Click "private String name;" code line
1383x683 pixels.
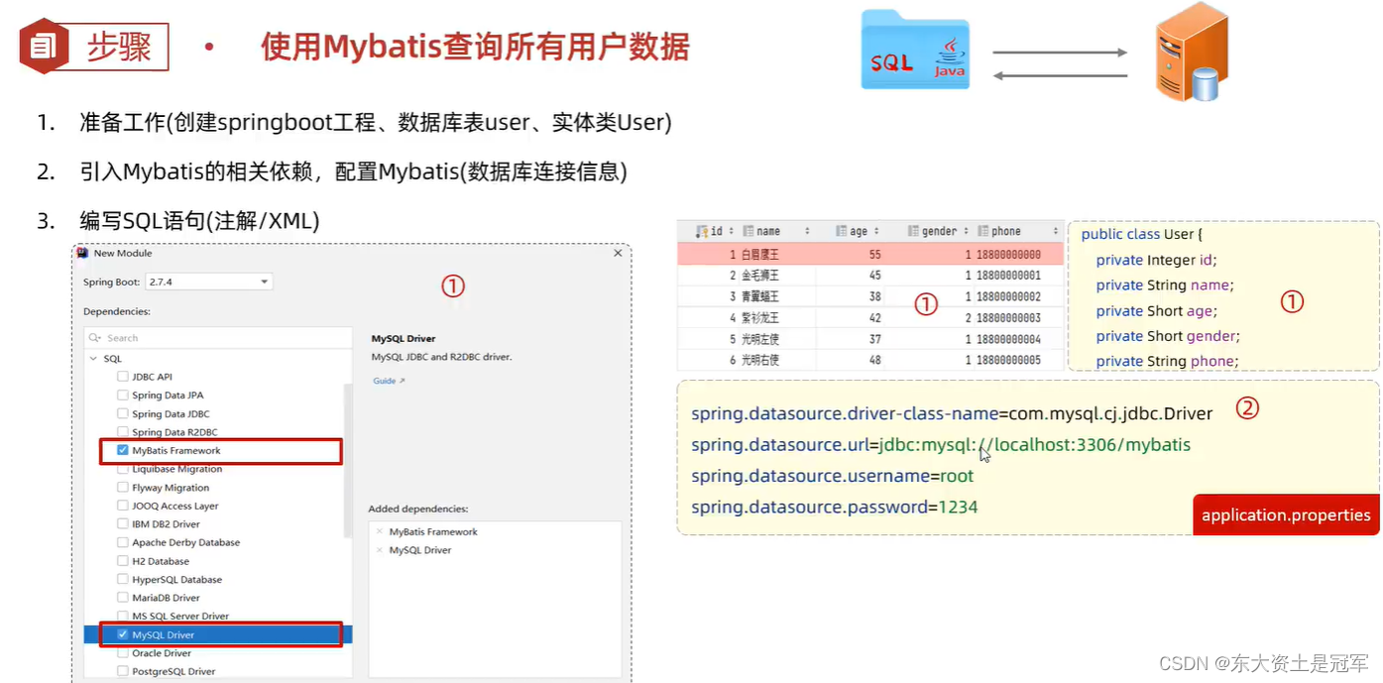pyautogui.click(x=1164, y=285)
